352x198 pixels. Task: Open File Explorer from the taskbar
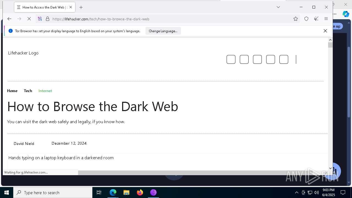(x=127, y=193)
